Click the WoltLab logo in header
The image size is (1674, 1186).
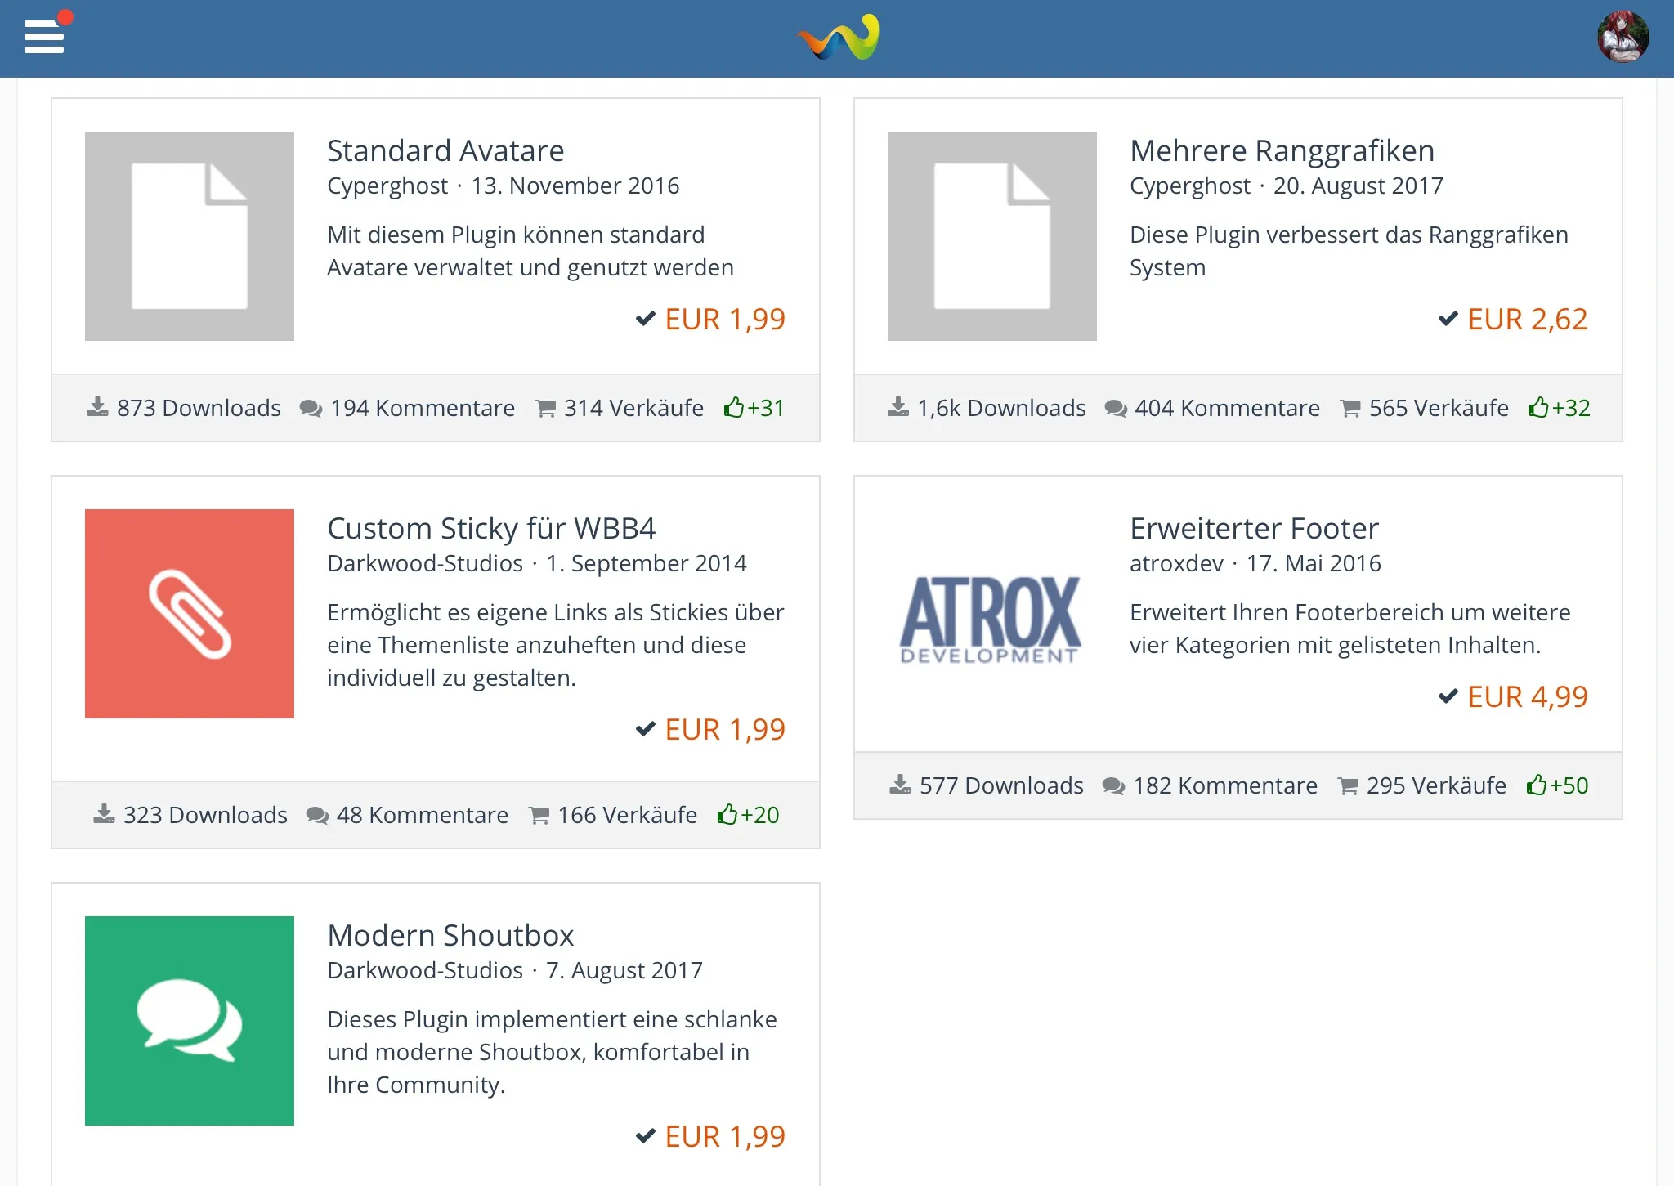839,38
